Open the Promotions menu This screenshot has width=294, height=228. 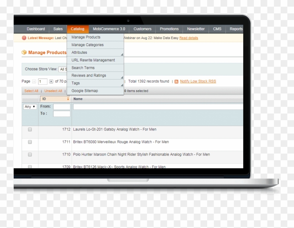[169, 29]
